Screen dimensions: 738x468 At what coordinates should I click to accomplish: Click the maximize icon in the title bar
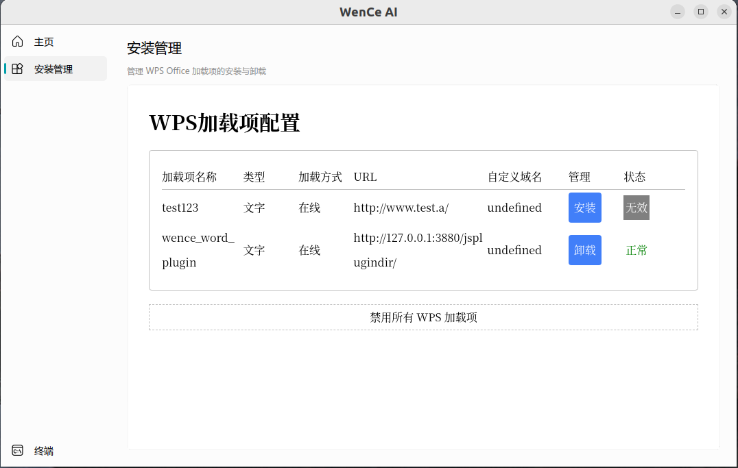tap(700, 12)
